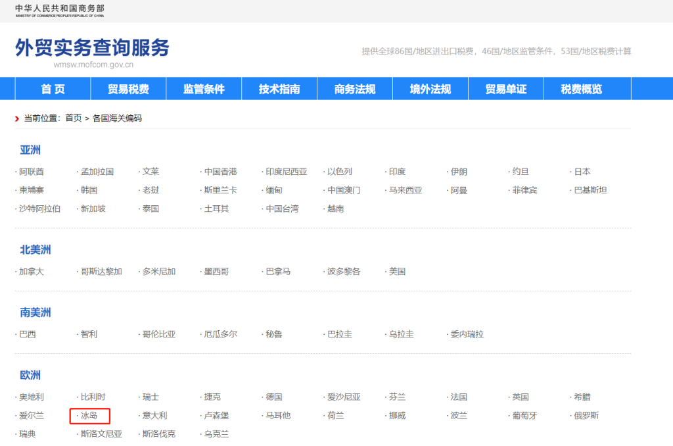The height and width of the screenshot is (446, 673).
Task: Open the 波多黎各 link
Action: [344, 272]
